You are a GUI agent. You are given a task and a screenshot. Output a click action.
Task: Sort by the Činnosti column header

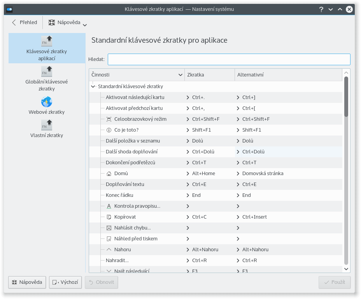[137, 75]
